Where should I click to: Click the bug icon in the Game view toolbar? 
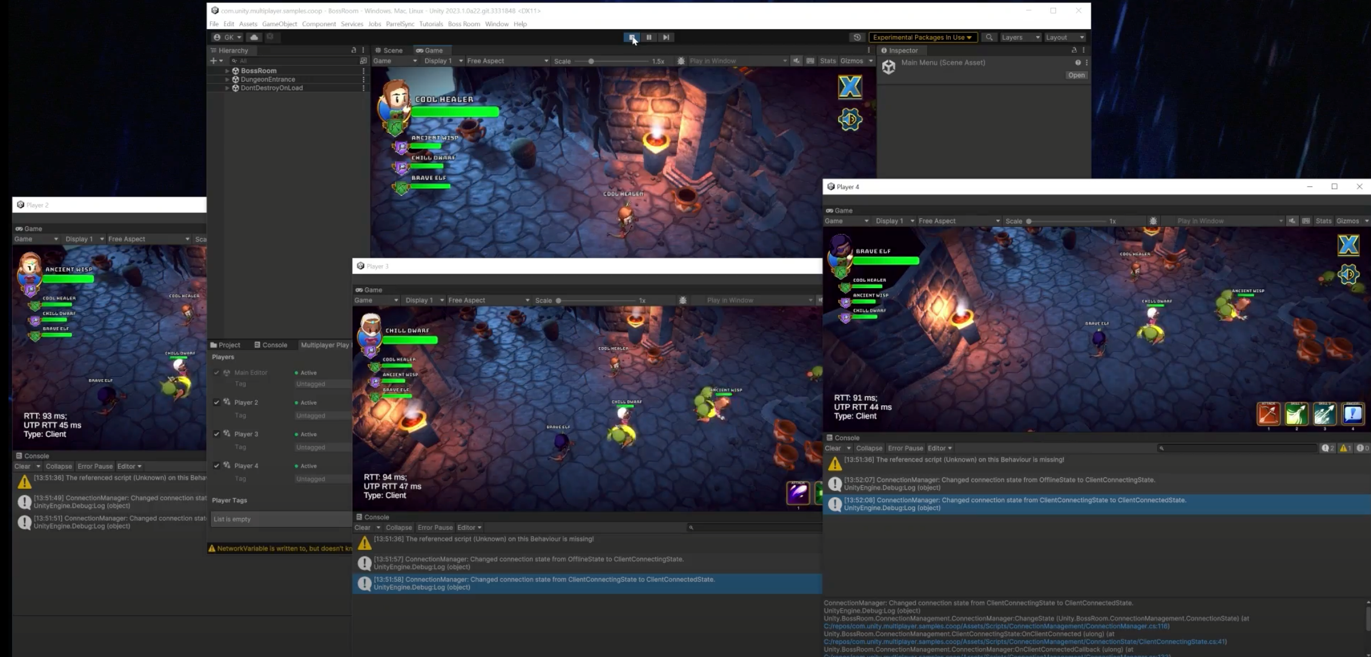click(x=681, y=61)
